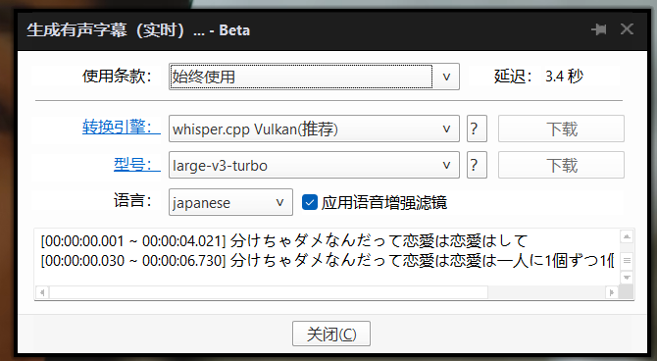Expand the large-v3-turbo model dropdown
Screen dimensions: 657x361
[x=314, y=165]
